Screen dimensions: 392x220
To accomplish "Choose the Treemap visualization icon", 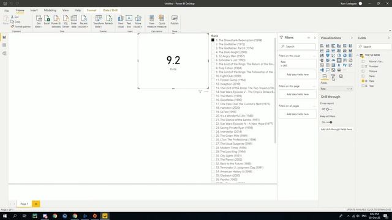I will pos(350,56).
